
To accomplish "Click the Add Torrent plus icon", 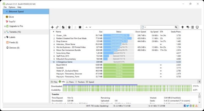I will 52,27.
